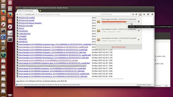Open BUILD.LOG.binary-headers link
The width and height of the screenshot is (173, 97).
[30, 23]
